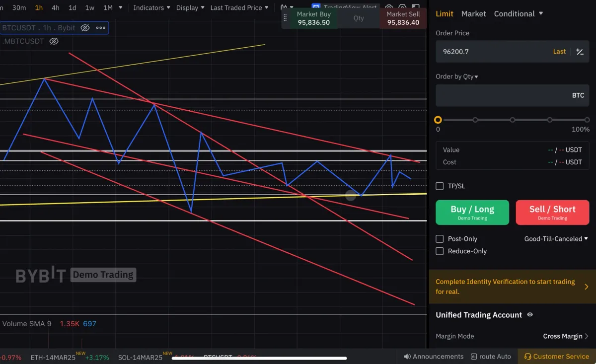Click the route Auto indicator
Viewport: 596px width, 364px height.
point(491,357)
